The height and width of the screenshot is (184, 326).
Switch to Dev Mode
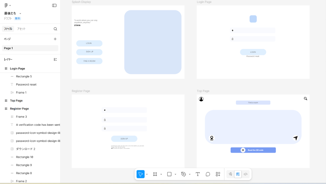[x=245, y=174]
